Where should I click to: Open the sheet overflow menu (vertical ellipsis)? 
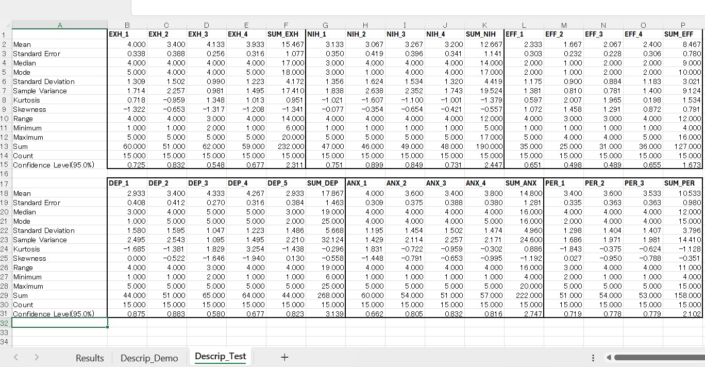pyautogui.click(x=593, y=357)
